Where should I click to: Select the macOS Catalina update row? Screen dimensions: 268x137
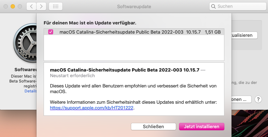coord(134,32)
